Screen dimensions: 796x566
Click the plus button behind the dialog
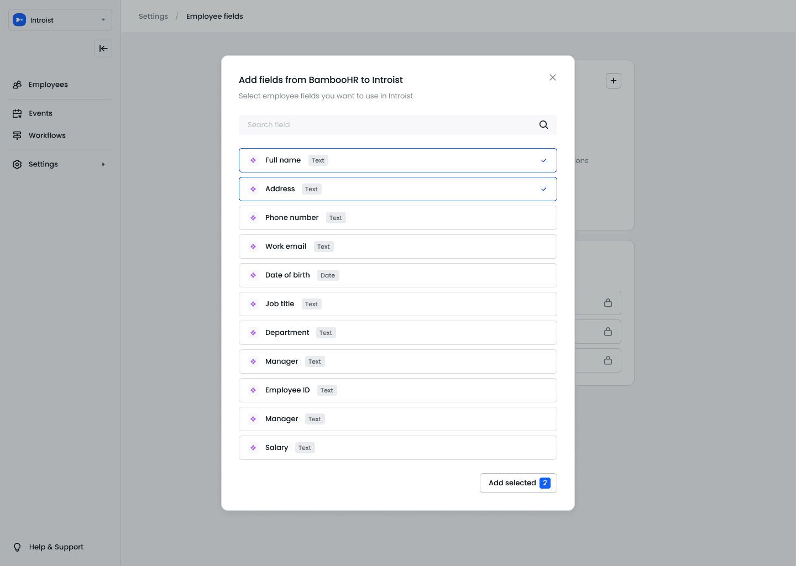click(x=614, y=81)
